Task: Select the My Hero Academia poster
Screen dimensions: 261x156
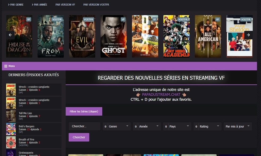Action: pos(176,36)
